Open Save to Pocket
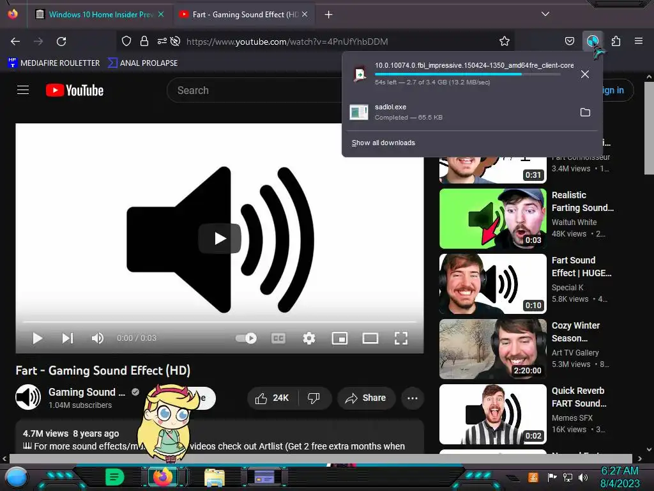 [x=569, y=41]
